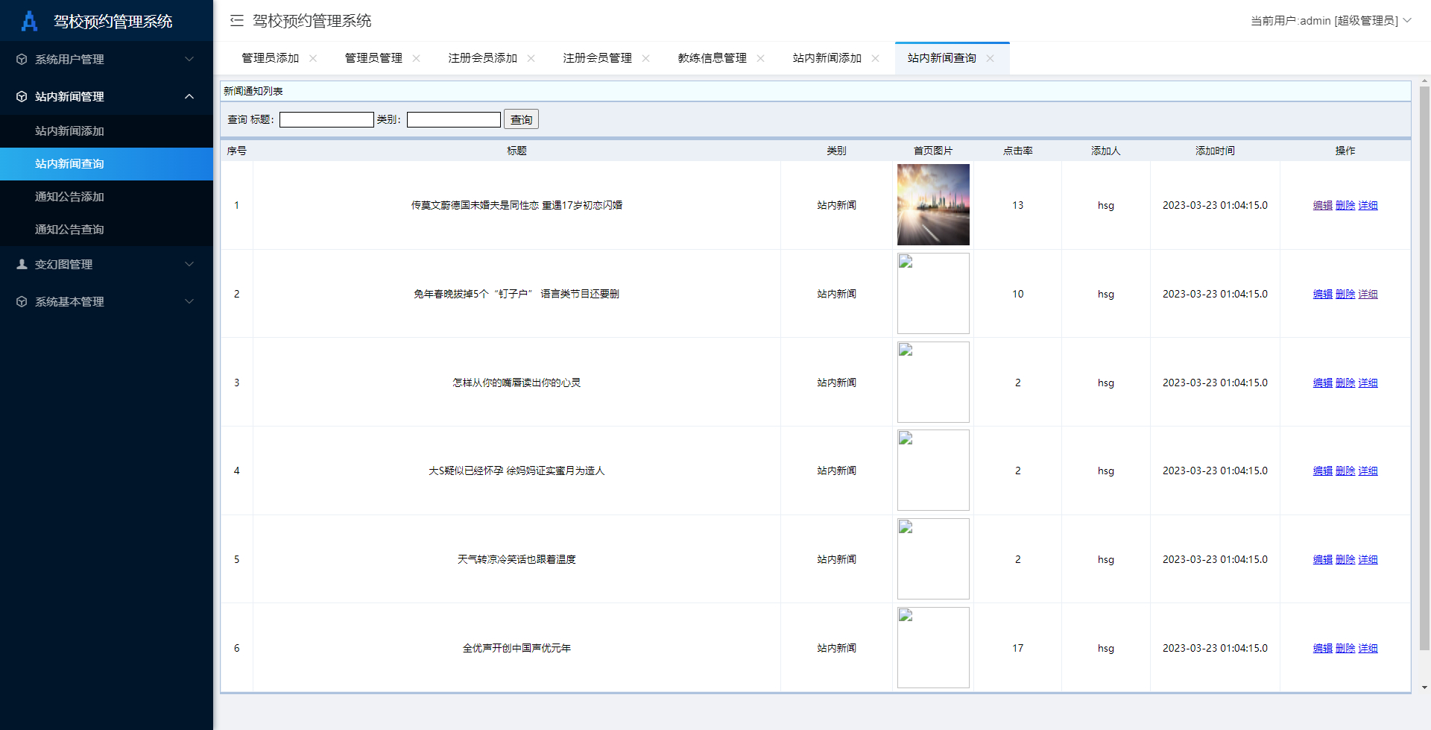Select the 系统用户管理 shield icon
1431x730 pixels.
[x=21, y=59]
